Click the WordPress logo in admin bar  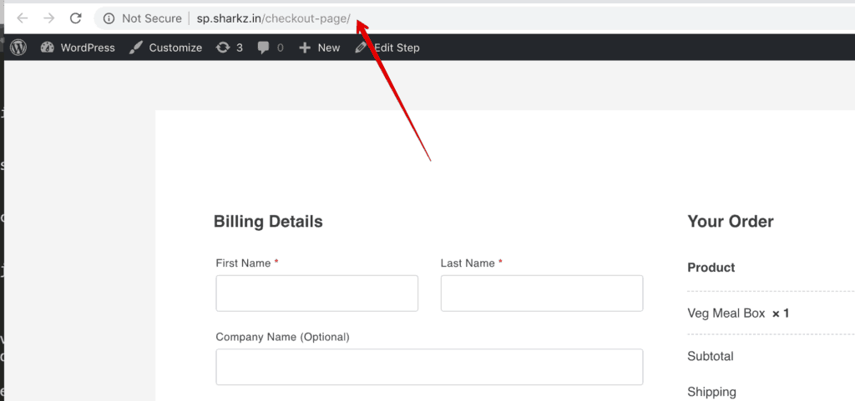pos(18,48)
